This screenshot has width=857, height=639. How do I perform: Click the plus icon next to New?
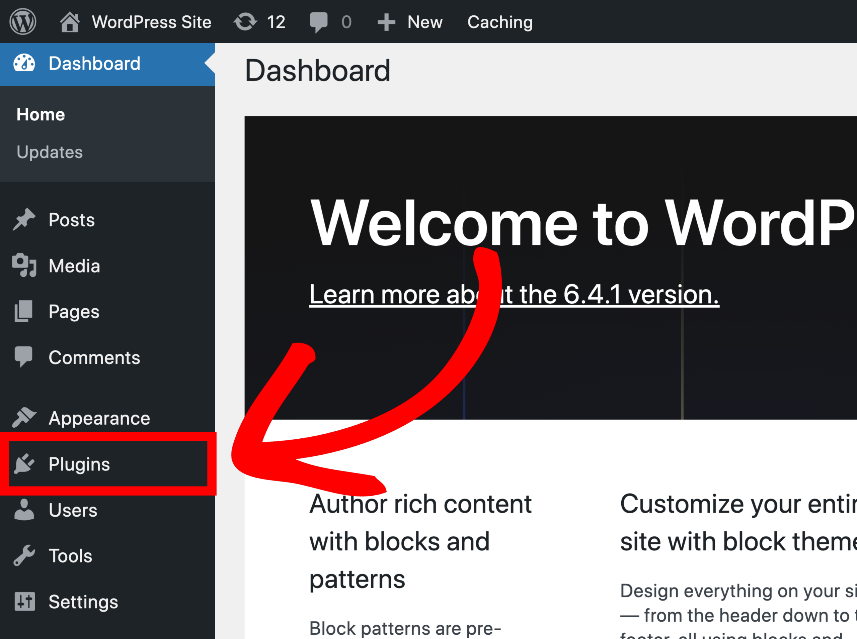click(x=386, y=22)
